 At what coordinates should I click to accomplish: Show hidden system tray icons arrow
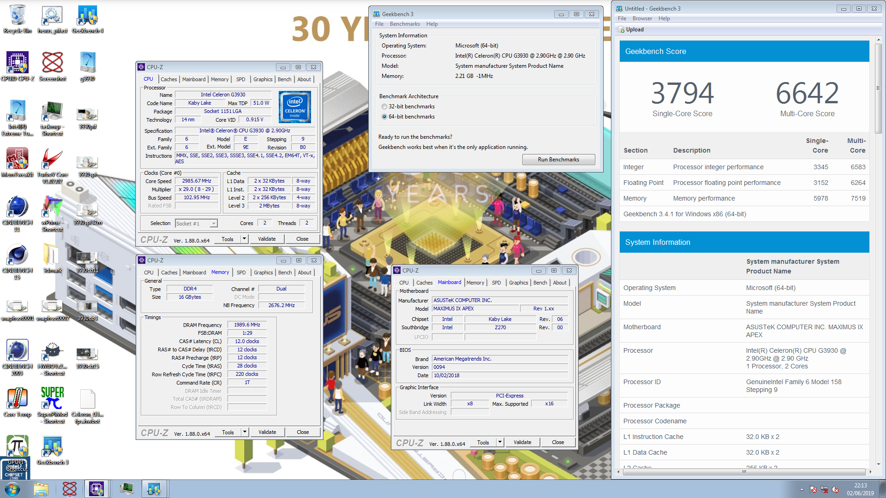pos(802,489)
